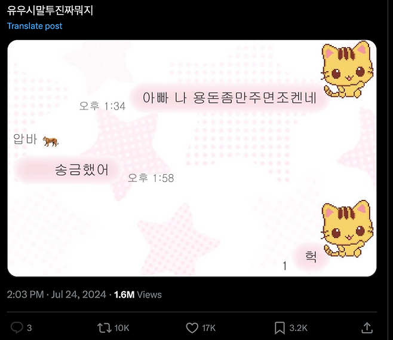Click the 아빠 나 용돈좀만주면조켄네 message bubble
Viewport: 393px width, 340px height.
coord(229,98)
